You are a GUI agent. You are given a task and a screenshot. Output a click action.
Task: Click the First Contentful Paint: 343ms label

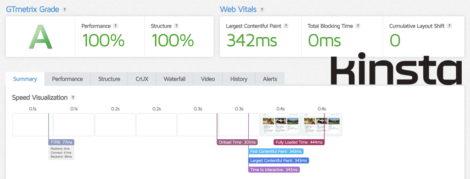click(276, 152)
